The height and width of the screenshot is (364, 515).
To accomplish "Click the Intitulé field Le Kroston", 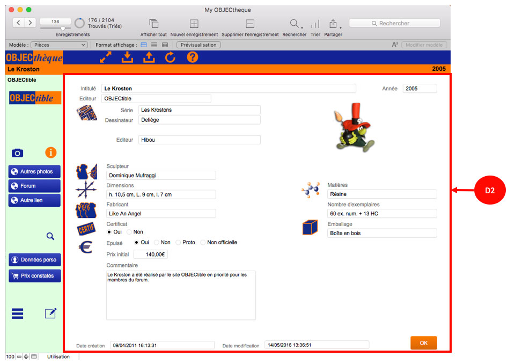I will coord(229,89).
